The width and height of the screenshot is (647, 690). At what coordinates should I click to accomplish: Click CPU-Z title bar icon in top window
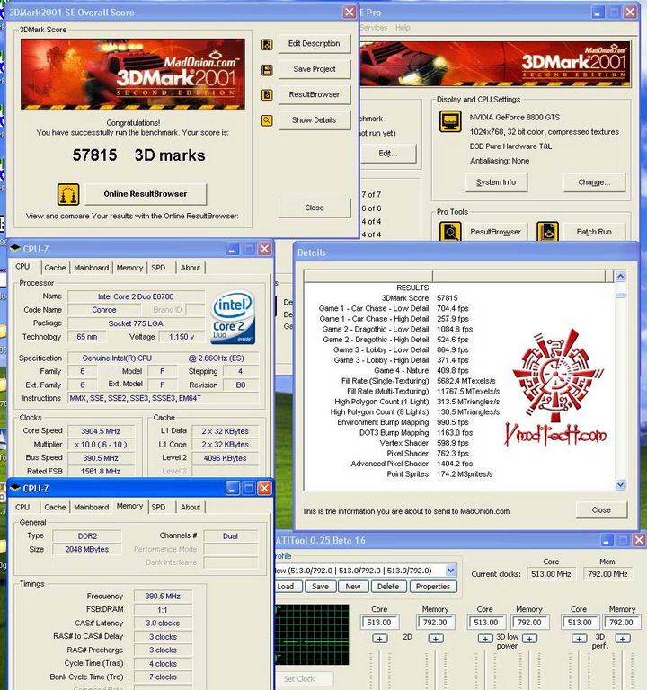pos(15,249)
